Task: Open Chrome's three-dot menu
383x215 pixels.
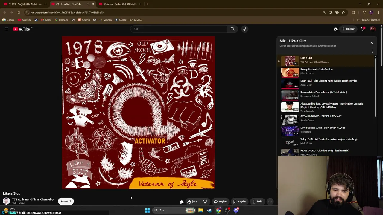Action: point(378,13)
